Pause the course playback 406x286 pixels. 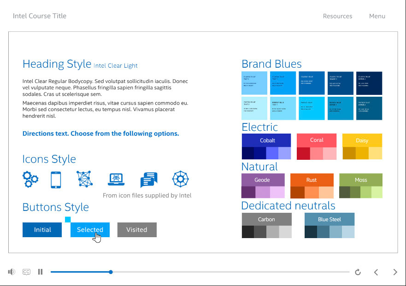40,272
